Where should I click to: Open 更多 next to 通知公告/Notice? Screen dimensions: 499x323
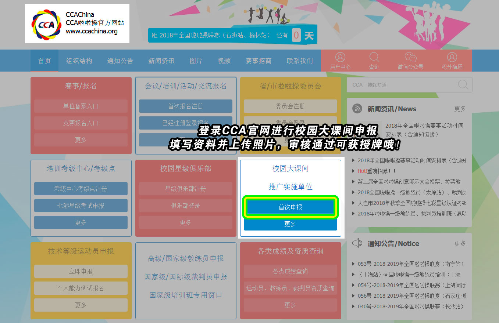pyautogui.click(x=460, y=243)
